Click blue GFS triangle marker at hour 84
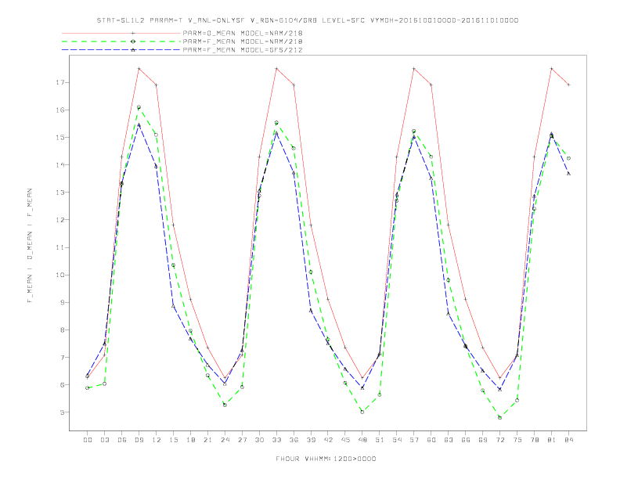This screenshot has width=620, height=479. point(568,174)
